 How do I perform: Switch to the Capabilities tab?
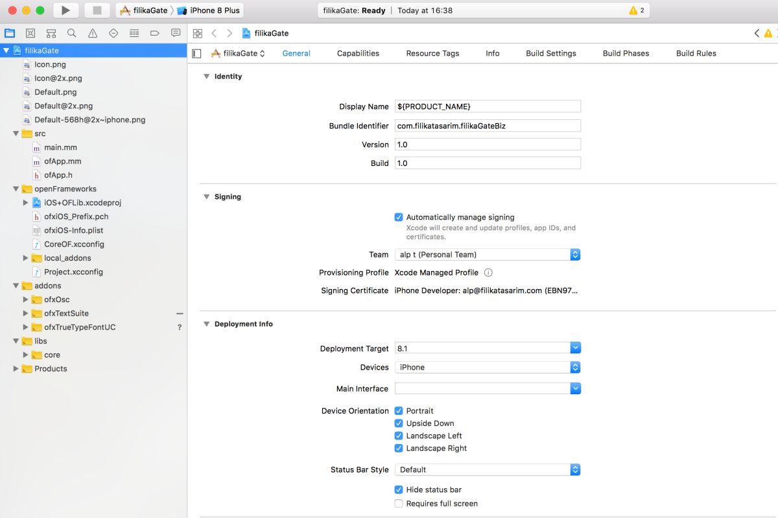tap(358, 54)
